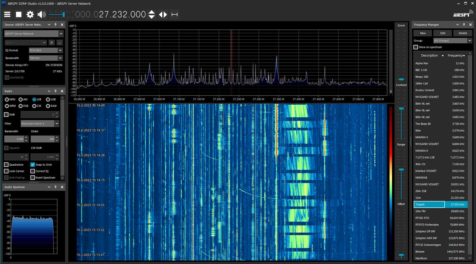Open the Group All Groups dropdown

pyautogui.click(x=453, y=40)
